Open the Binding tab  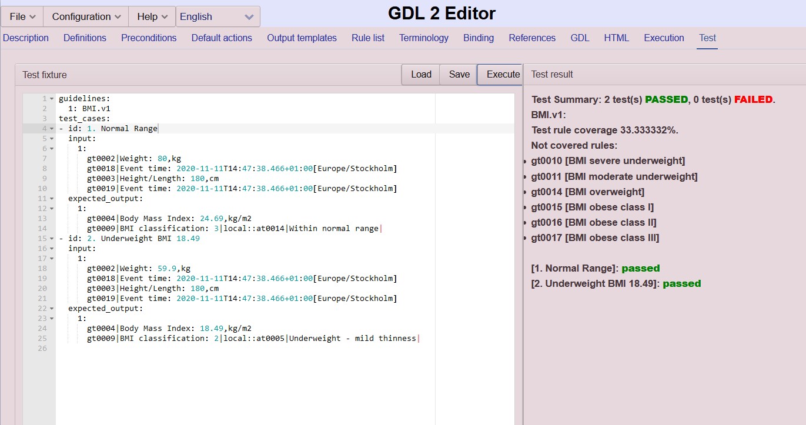[x=478, y=38]
